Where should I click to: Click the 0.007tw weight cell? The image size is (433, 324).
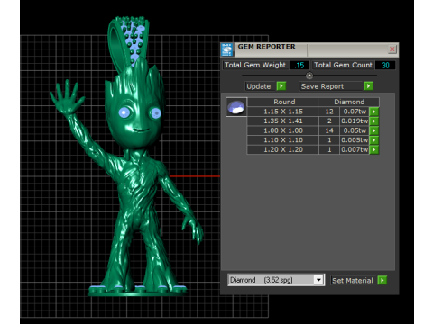pyautogui.click(x=355, y=149)
